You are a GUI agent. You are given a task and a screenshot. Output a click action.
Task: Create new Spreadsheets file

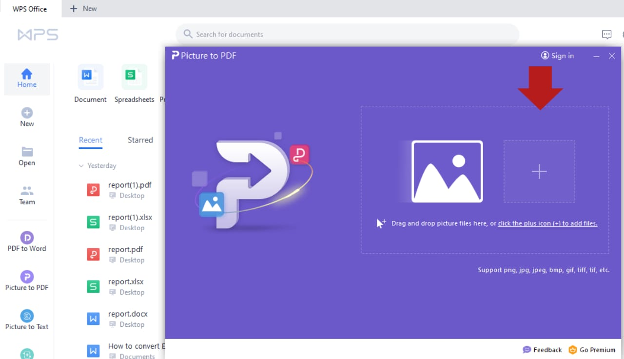point(134,84)
